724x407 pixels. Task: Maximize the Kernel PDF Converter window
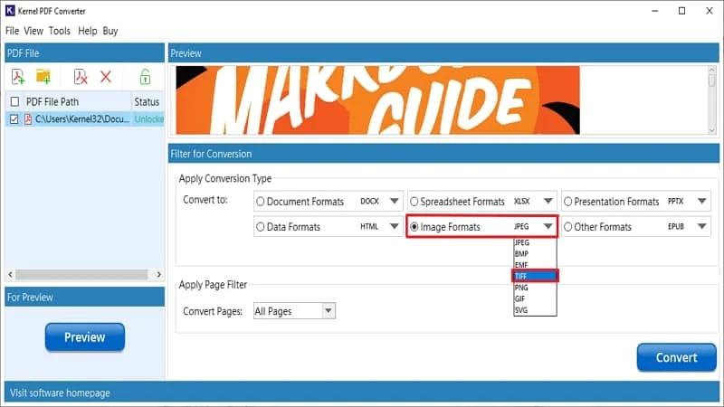click(x=682, y=11)
